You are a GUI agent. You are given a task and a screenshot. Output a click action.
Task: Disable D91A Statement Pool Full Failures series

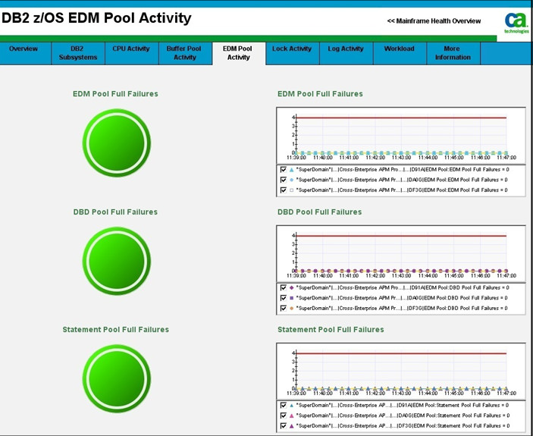click(283, 405)
